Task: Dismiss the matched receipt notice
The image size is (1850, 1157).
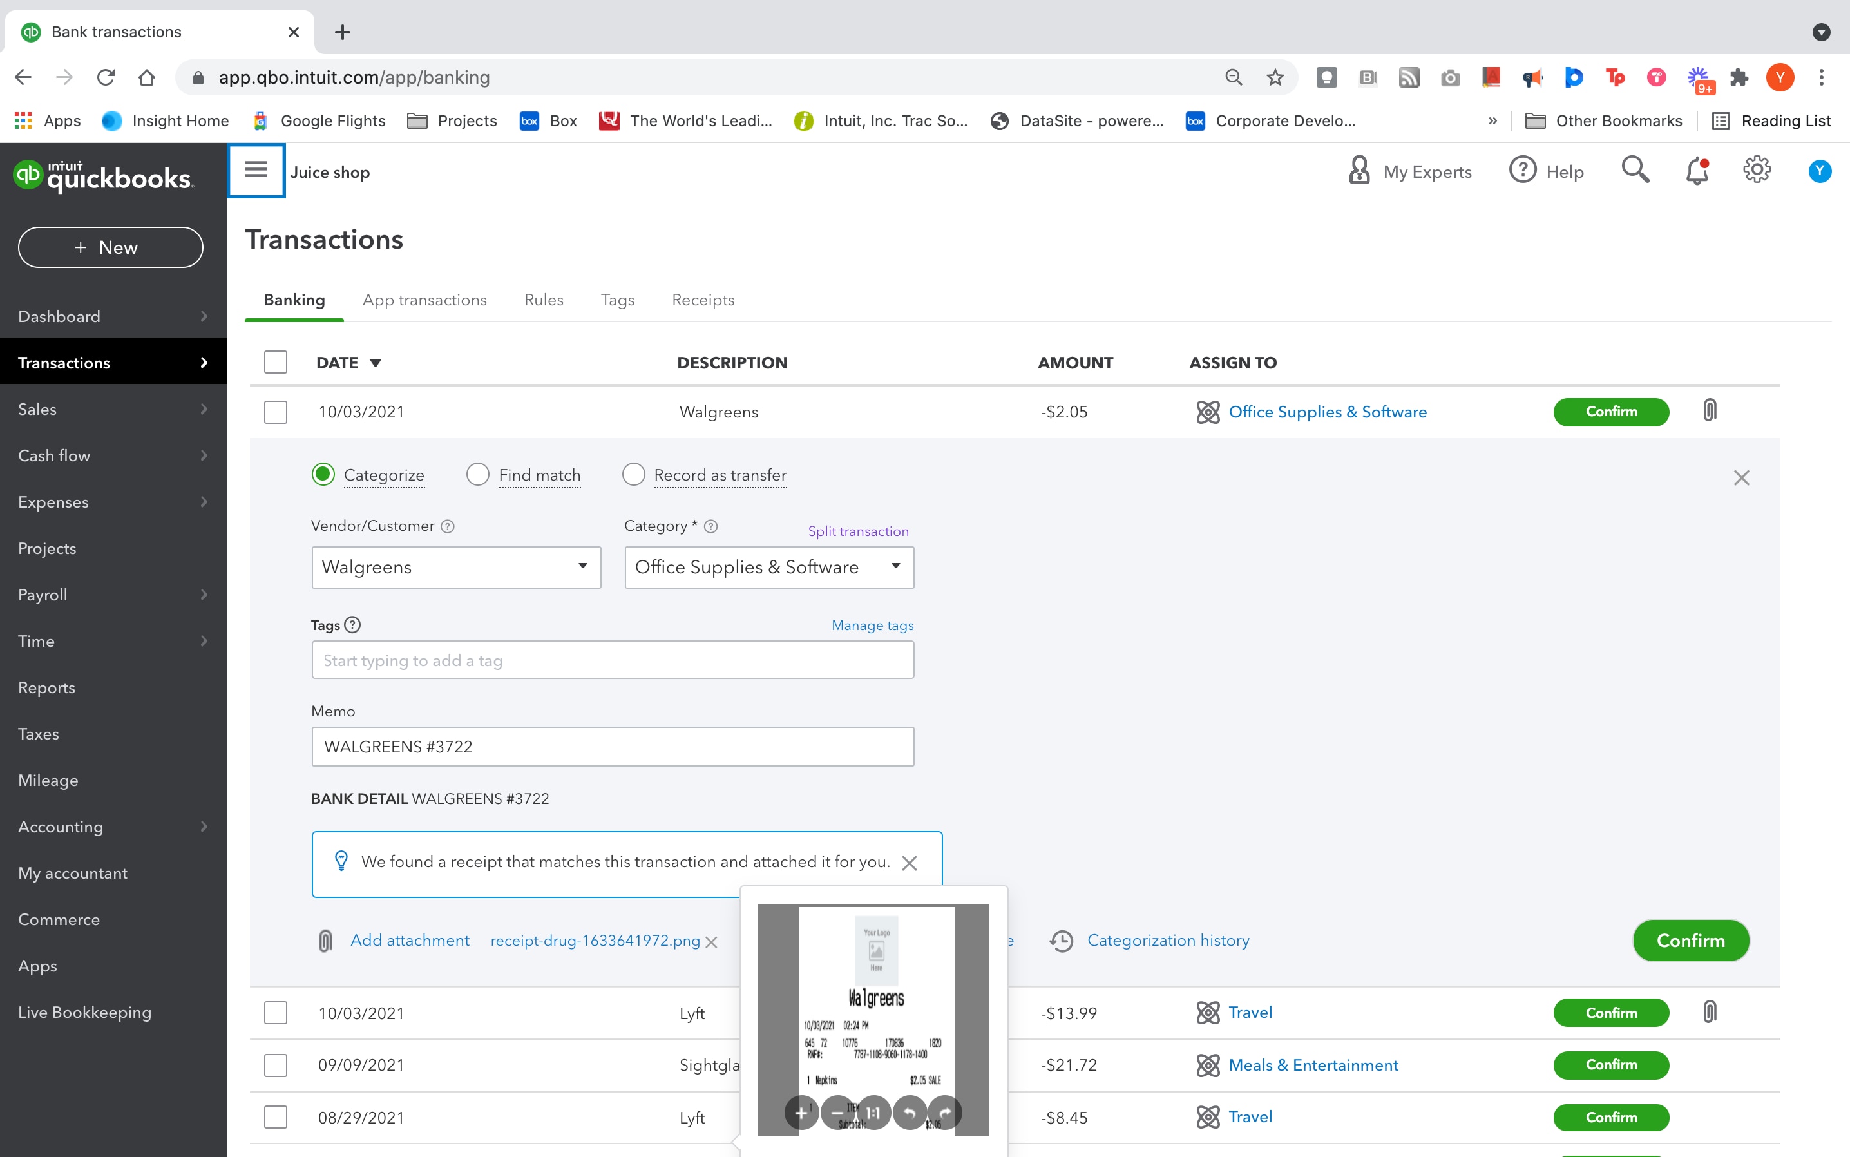Action: [x=909, y=863]
